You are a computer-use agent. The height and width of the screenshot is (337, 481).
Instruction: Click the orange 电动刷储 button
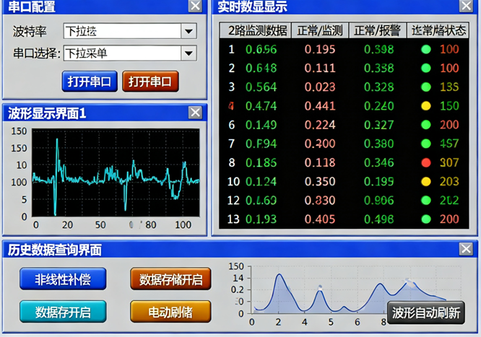point(171,311)
